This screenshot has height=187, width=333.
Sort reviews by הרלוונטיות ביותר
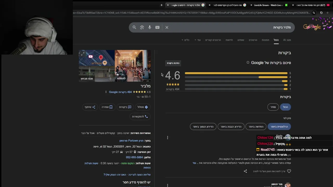[x=279, y=127]
